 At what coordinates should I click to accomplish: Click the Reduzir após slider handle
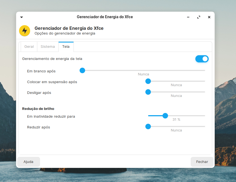tap(148, 127)
